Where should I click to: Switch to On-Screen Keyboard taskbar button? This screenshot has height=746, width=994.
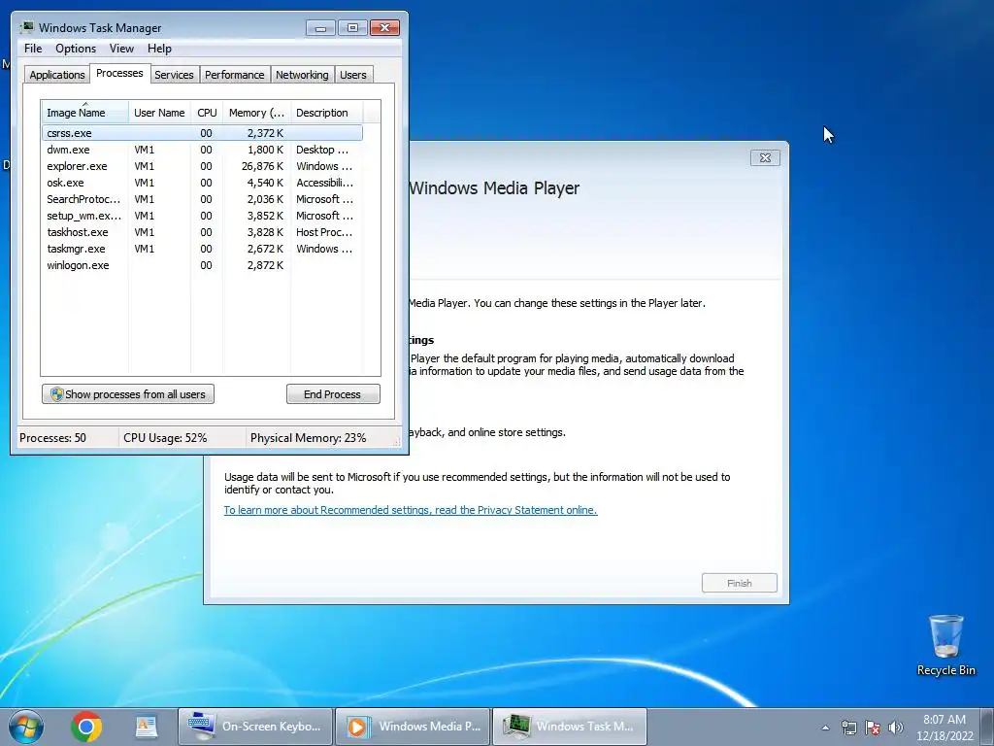pyautogui.click(x=255, y=727)
